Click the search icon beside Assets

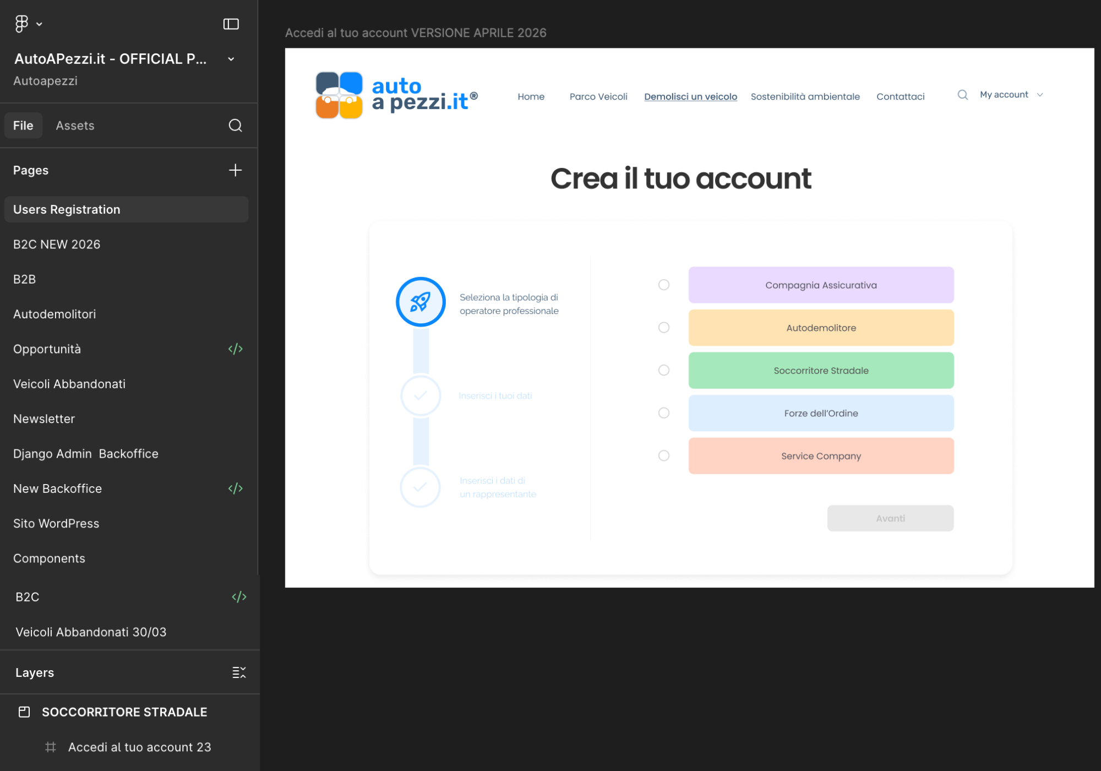pos(235,126)
